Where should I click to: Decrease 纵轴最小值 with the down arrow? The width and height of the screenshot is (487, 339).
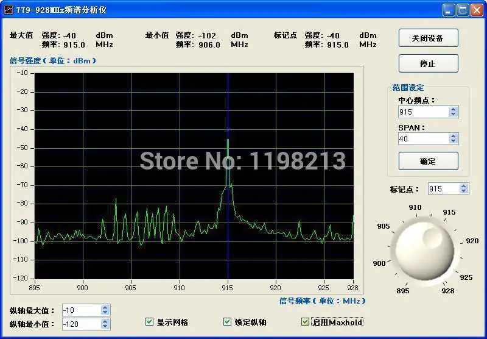click(x=105, y=327)
